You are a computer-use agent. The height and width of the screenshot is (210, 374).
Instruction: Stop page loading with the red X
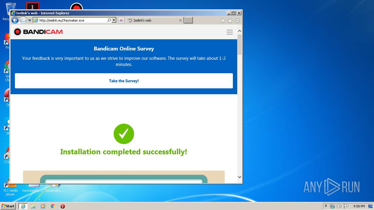coord(121,20)
